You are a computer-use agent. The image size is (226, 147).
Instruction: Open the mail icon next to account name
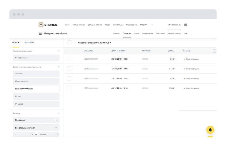[x=185, y=25]
